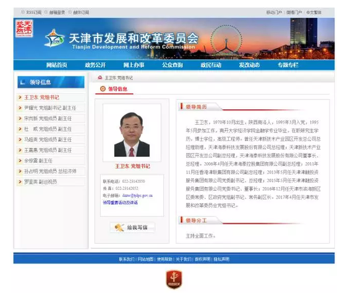Select 孙占明 党组成员 总经济师
This screenshot has height=295, width=340.
(51, 171)
